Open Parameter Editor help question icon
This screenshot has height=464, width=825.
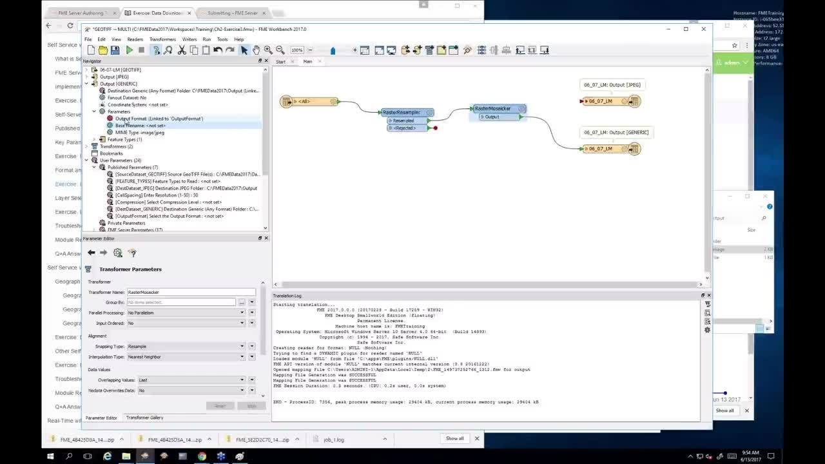[x=132, y=253]
